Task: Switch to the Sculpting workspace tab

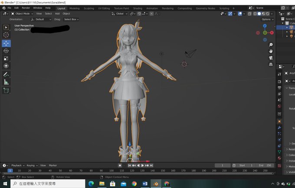Action: (89, 8)
